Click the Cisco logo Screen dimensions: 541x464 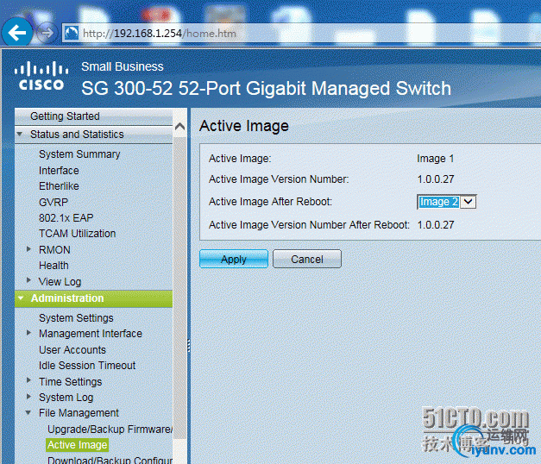pos(41,76)
